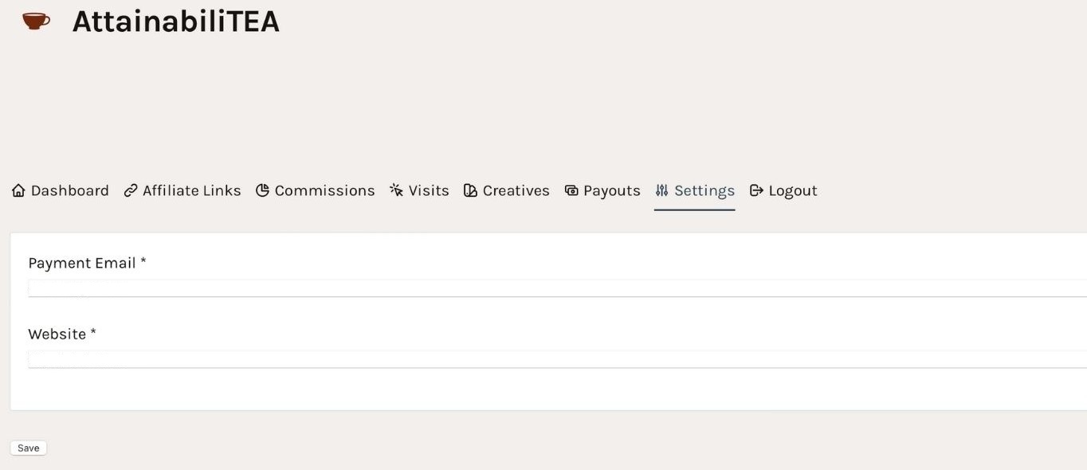Click the exit arrow icon beside Logout

pyautogui.click(x=756, y=190)
